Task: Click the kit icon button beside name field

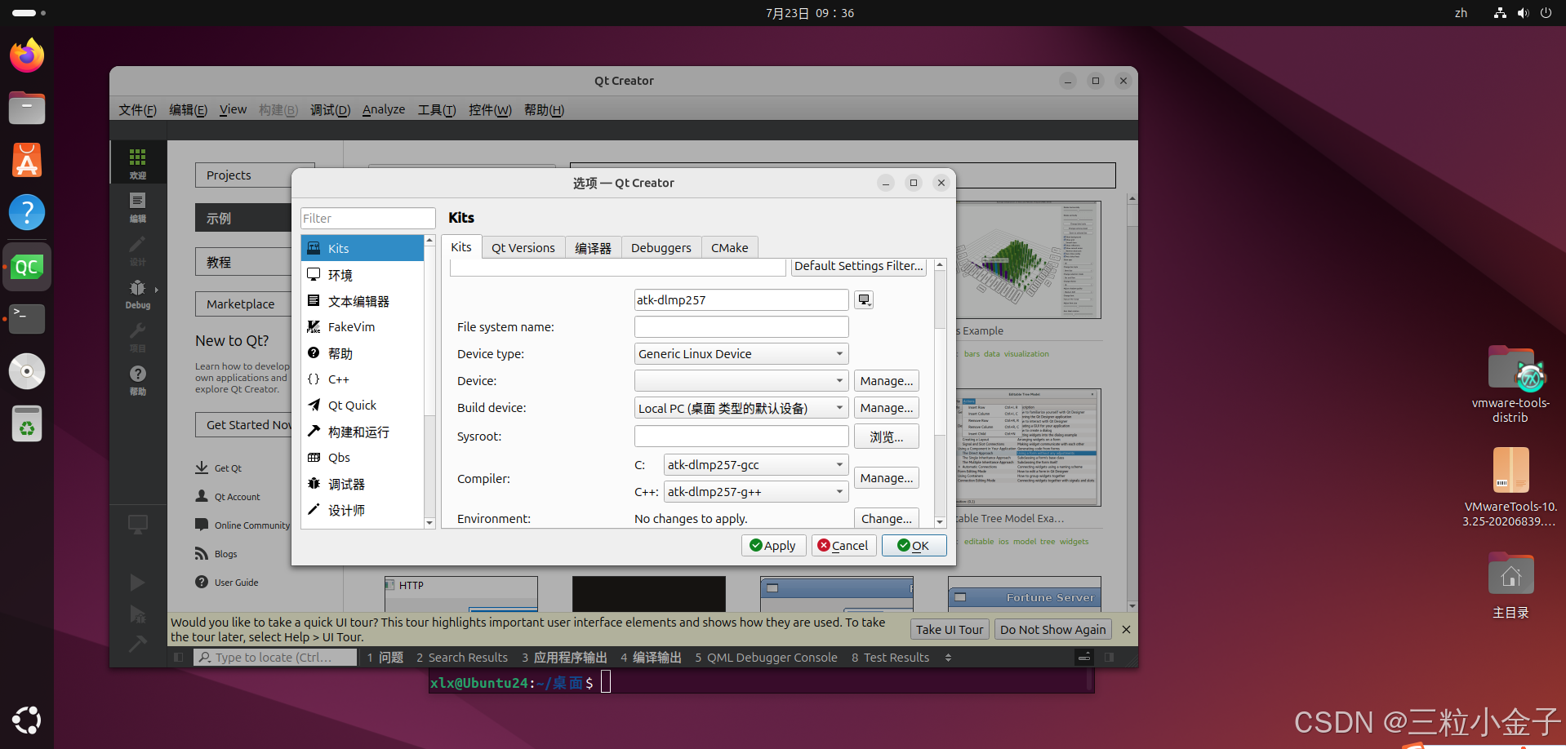Action: click(x=864, y=299)
